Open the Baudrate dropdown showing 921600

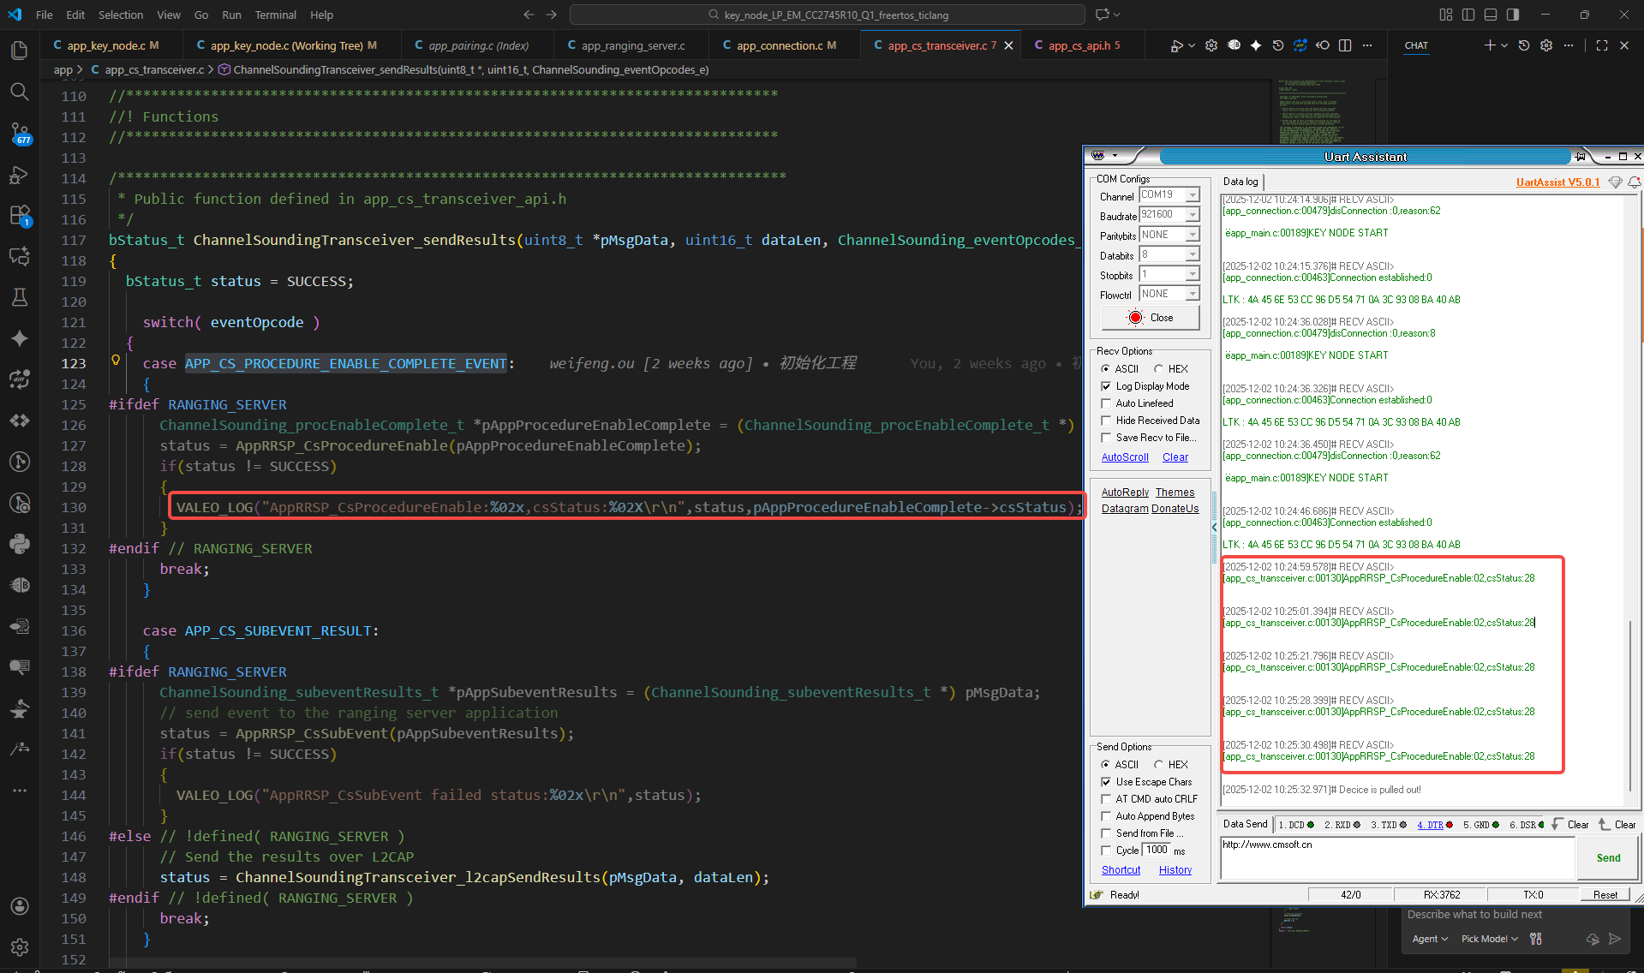(x=1192, y=215)
